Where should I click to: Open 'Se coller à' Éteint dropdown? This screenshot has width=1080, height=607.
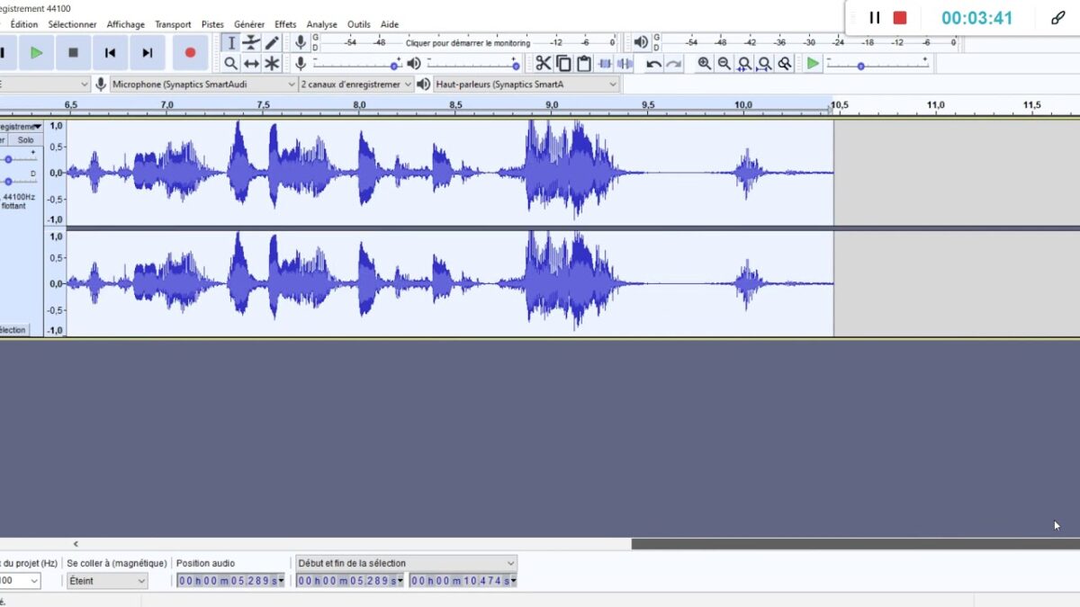tap(107, 581)
